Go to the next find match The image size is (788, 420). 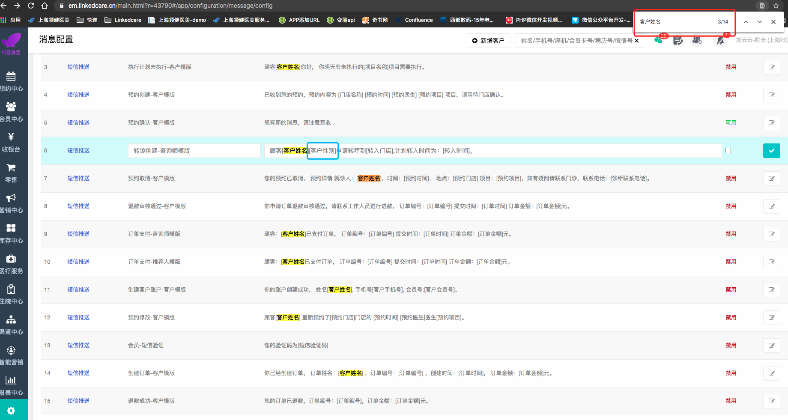pyautogui.click(x=760, y=22)
